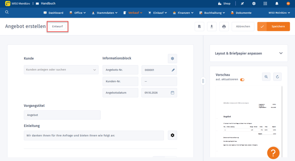This screenshot has height=161, width=295.
Task: Go to Dokumente
Action: pos(241,13)
